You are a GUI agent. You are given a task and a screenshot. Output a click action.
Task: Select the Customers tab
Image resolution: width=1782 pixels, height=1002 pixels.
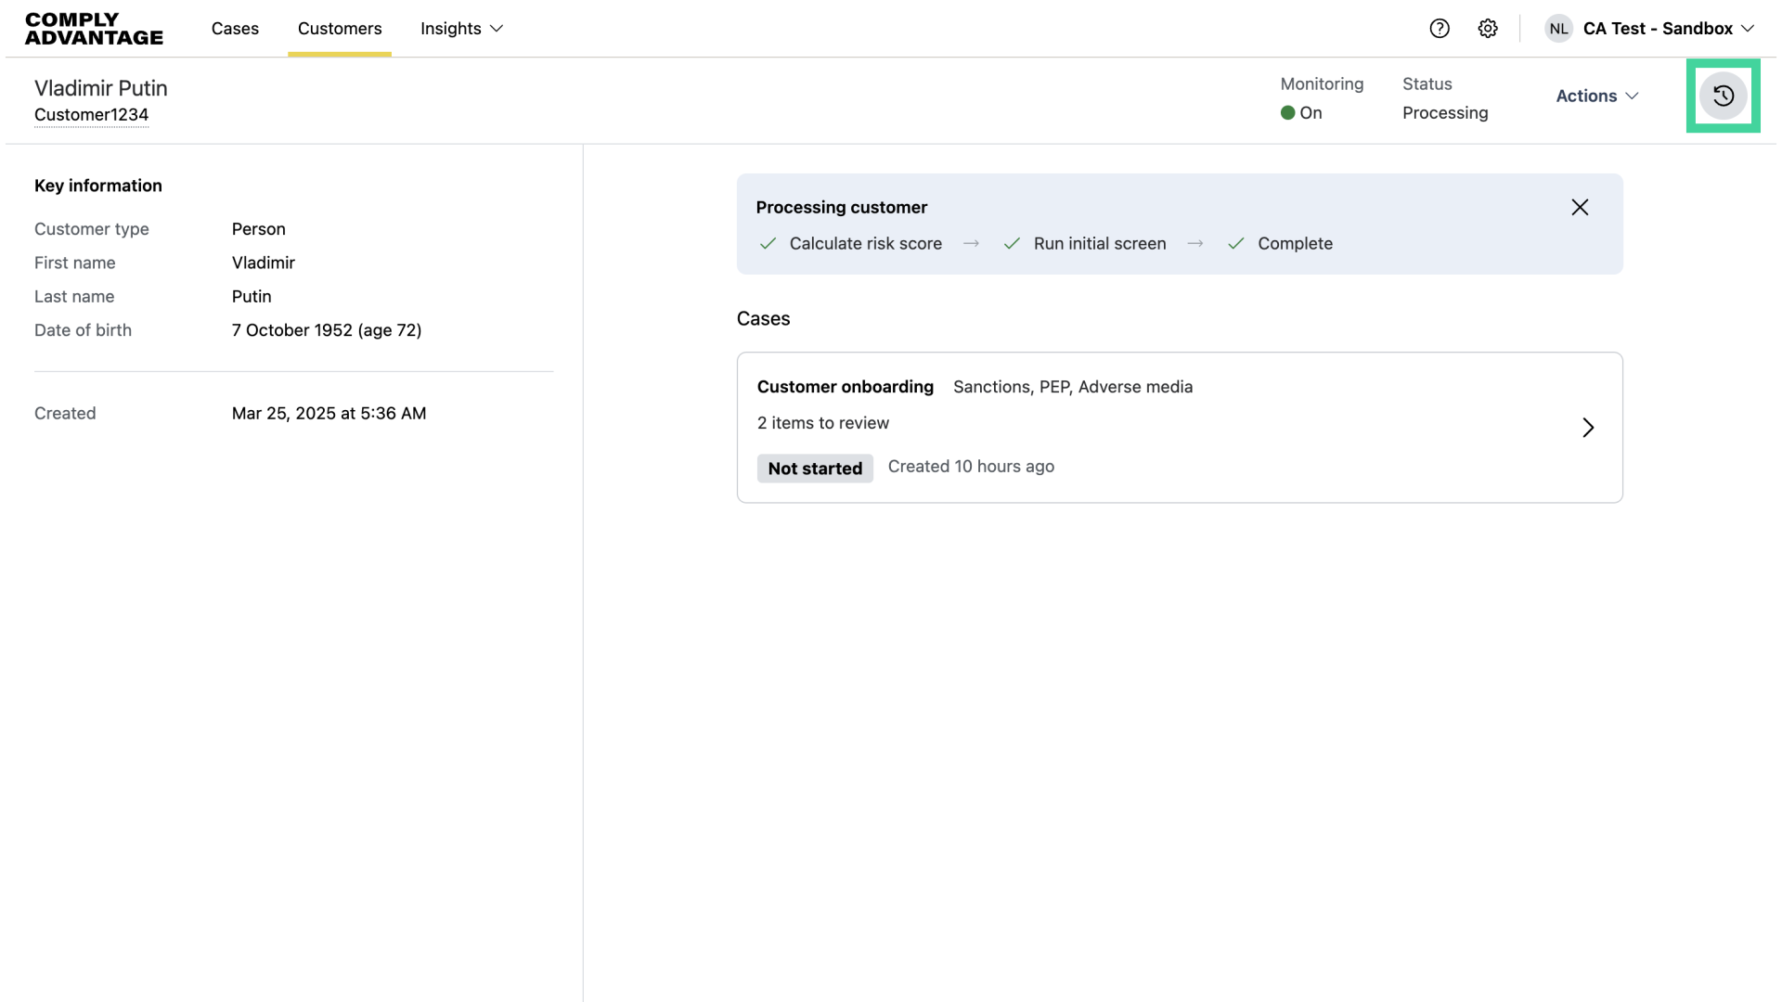tap(340, 29)
